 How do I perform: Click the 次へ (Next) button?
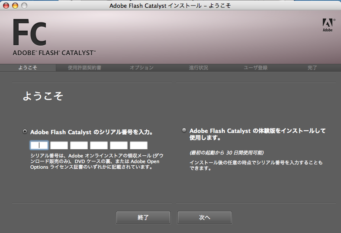coord(205,217)
